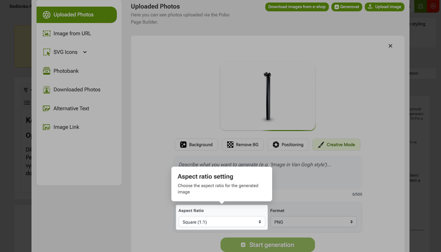
Task: Select the seatpost image thumbnail
Action: [268, 96]
